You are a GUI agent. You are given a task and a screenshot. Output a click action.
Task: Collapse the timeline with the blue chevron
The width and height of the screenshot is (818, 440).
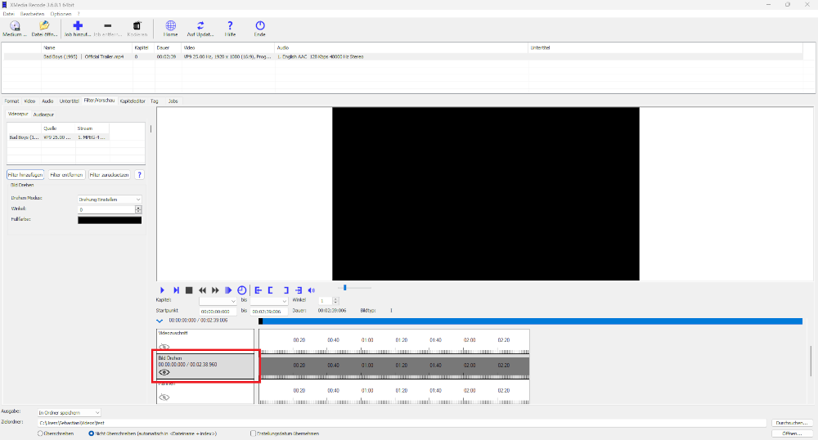pos(160,321)
